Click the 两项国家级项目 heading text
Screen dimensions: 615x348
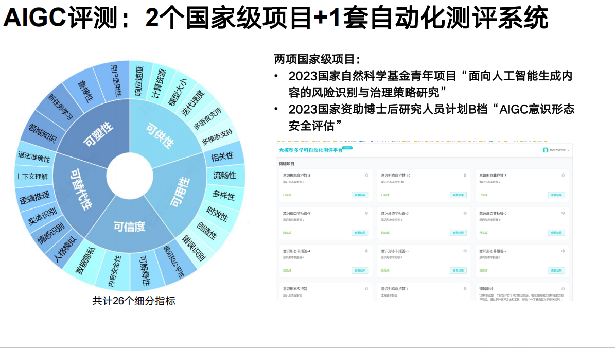coord(317,59)
